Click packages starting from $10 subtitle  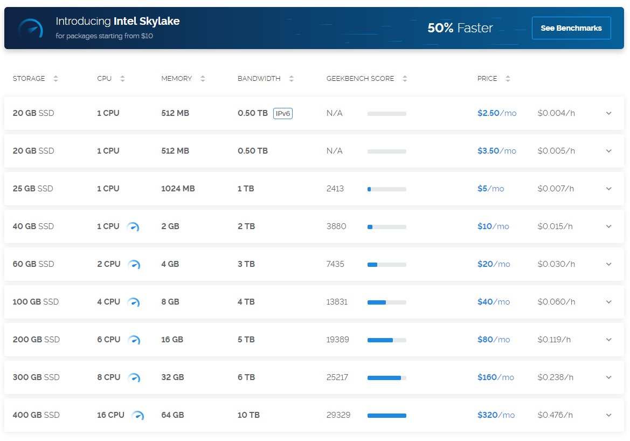pyautogui.click(x=104, y=36)
